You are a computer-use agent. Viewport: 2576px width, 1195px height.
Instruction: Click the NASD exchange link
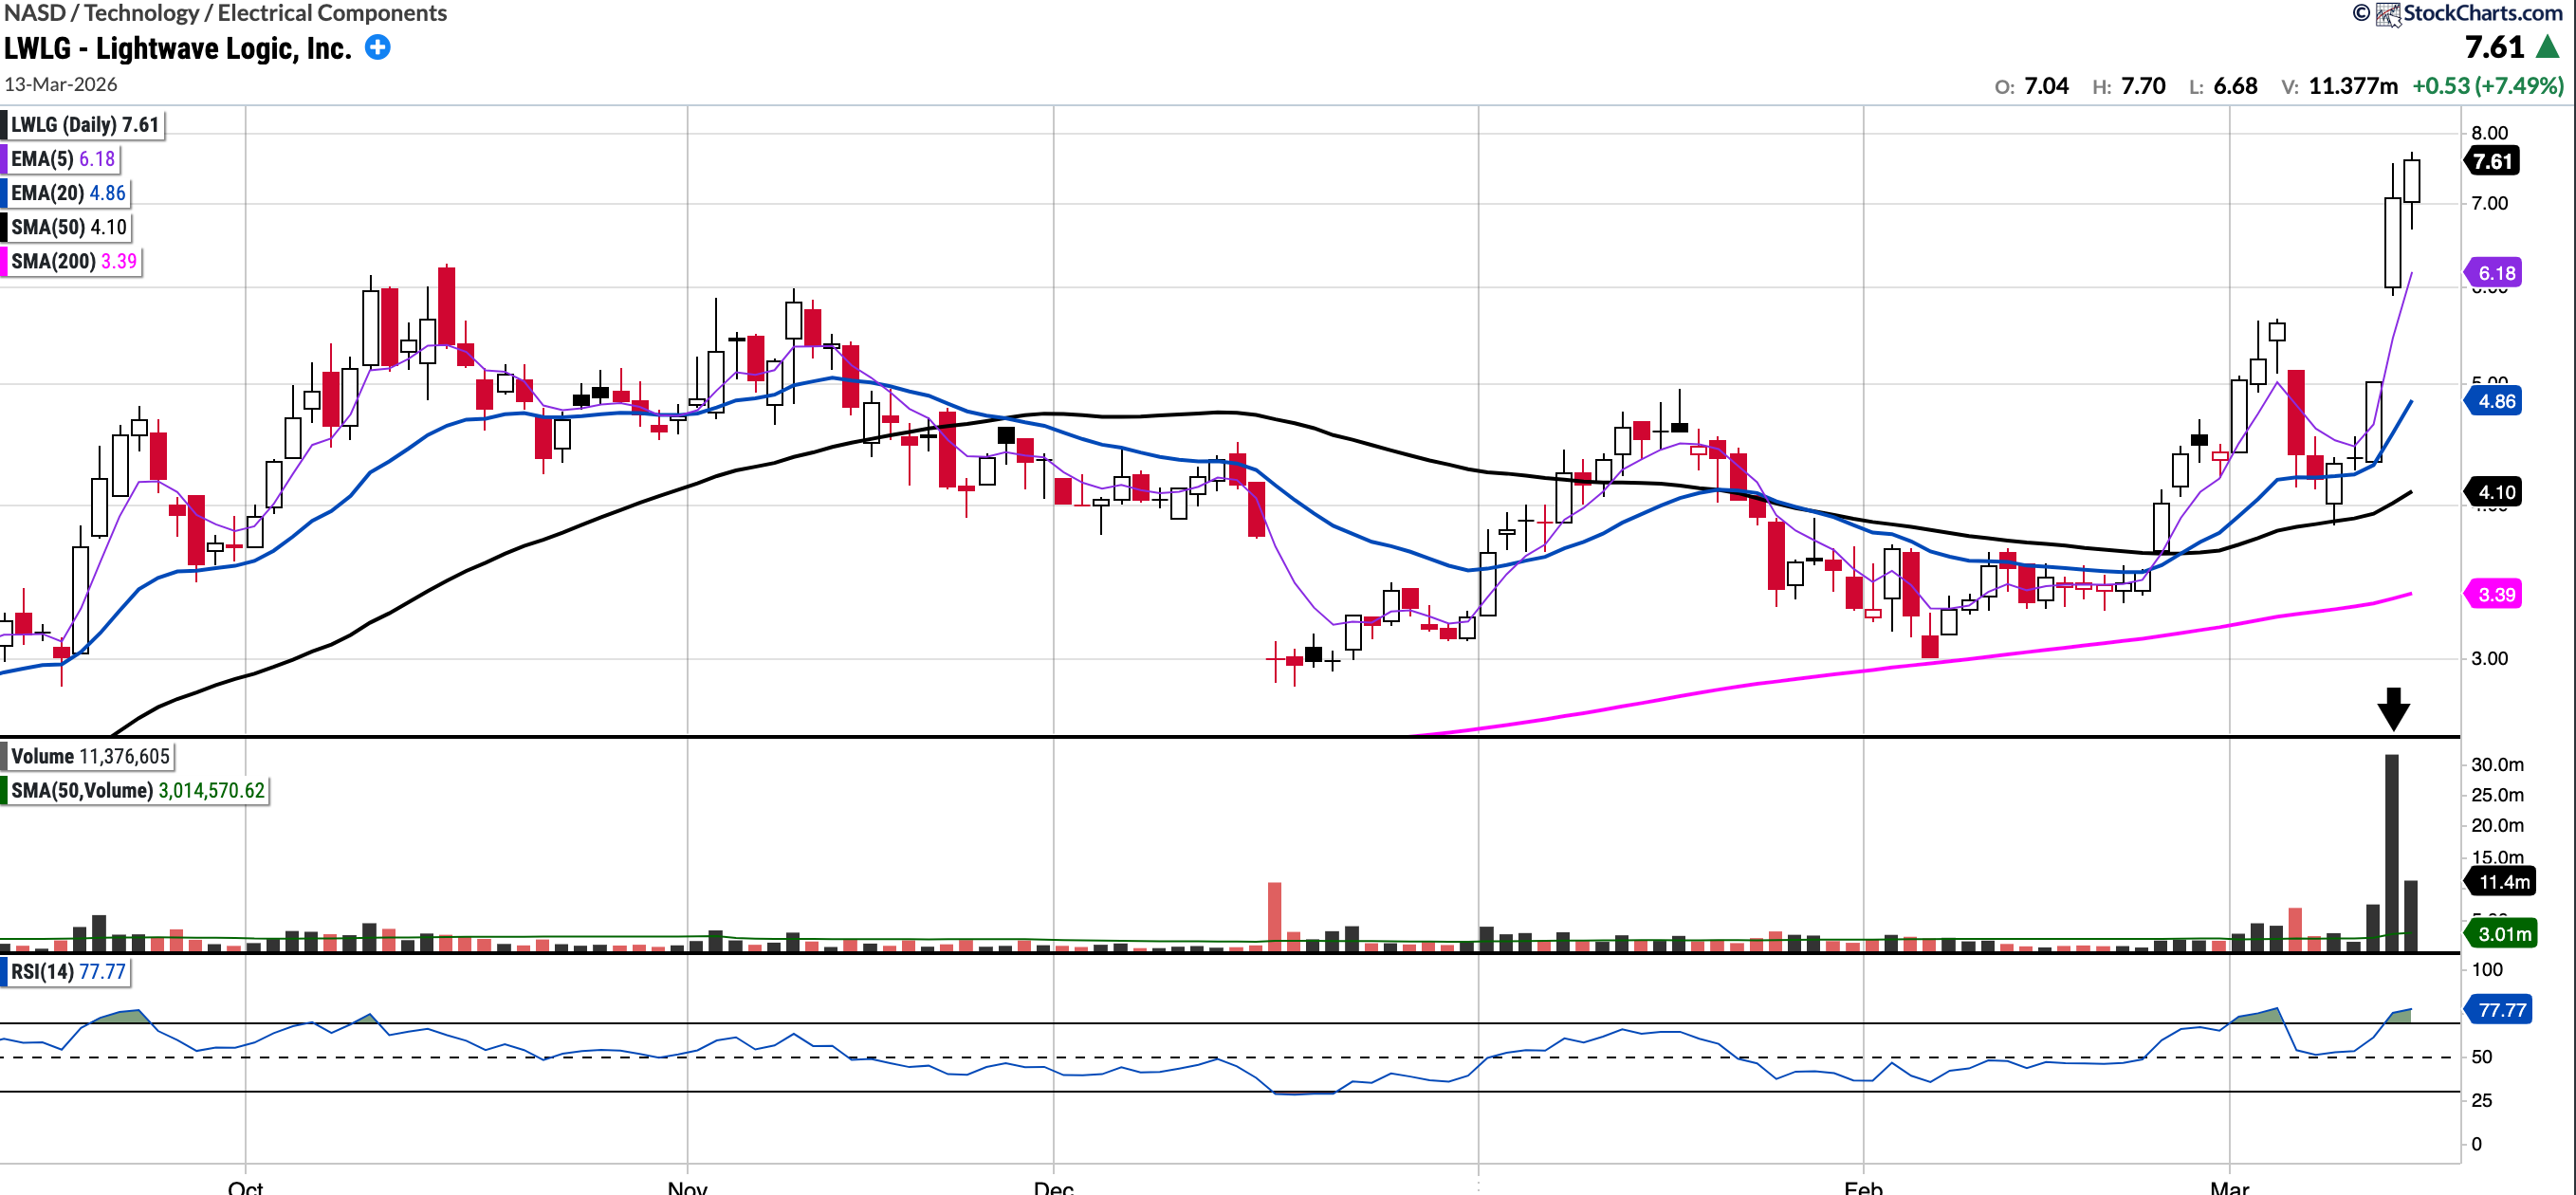(x=34, y=13)
